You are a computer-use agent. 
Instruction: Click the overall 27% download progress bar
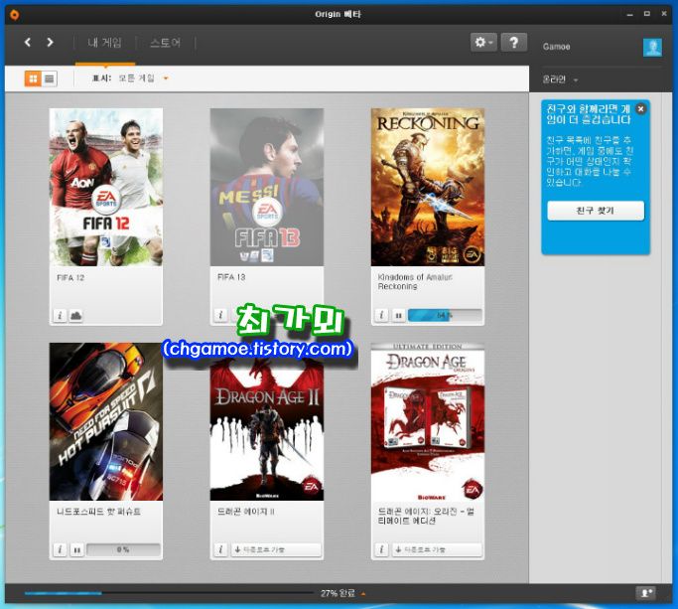point(169,593)
